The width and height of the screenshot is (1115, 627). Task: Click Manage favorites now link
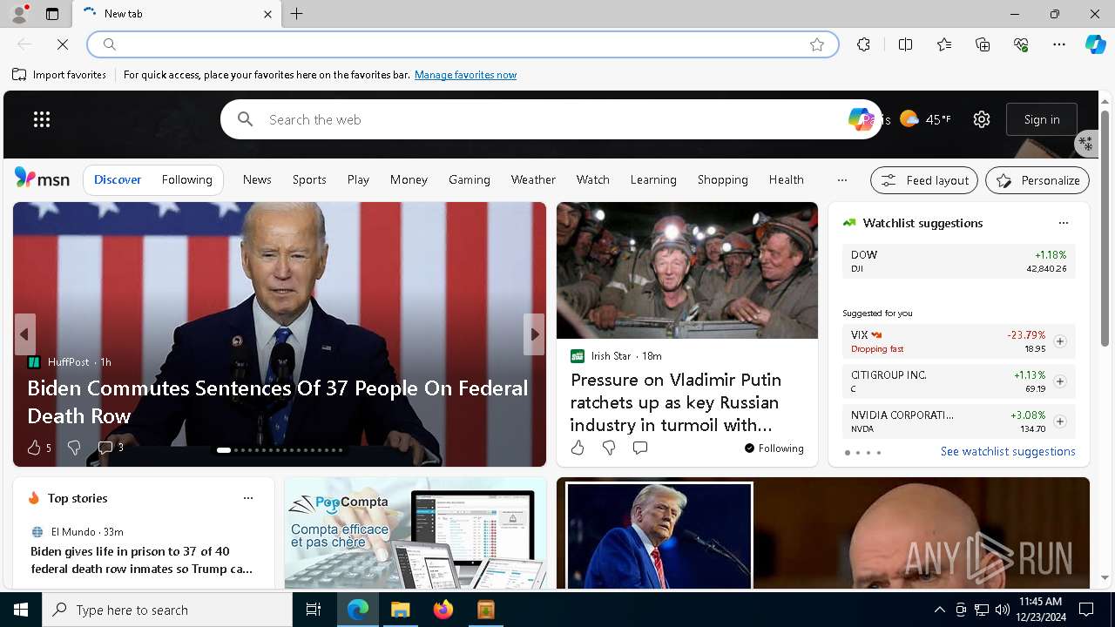pos(465,75)
